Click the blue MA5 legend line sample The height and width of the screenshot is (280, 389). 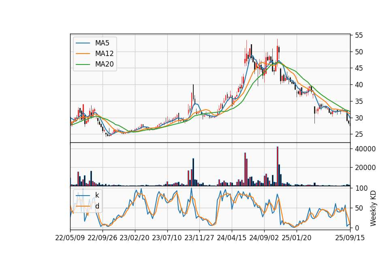click(83, 43)
